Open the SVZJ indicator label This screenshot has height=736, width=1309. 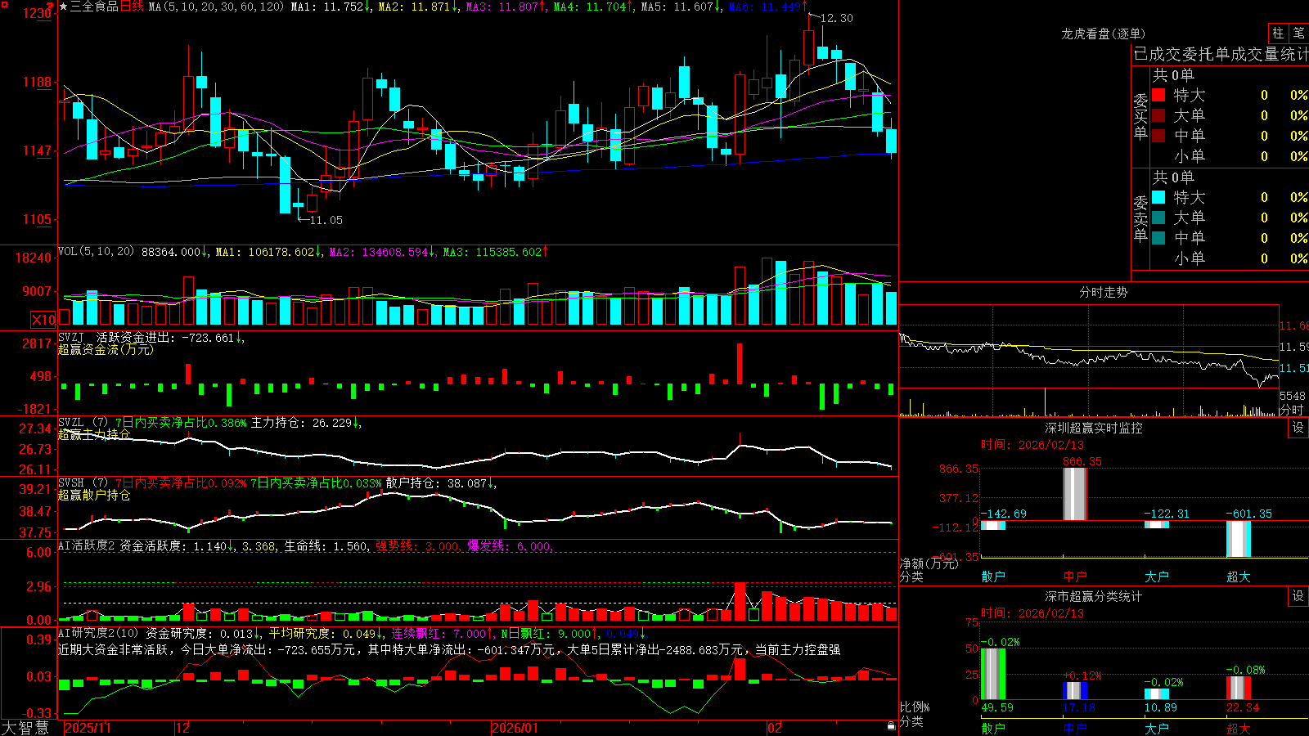point(70,337)
